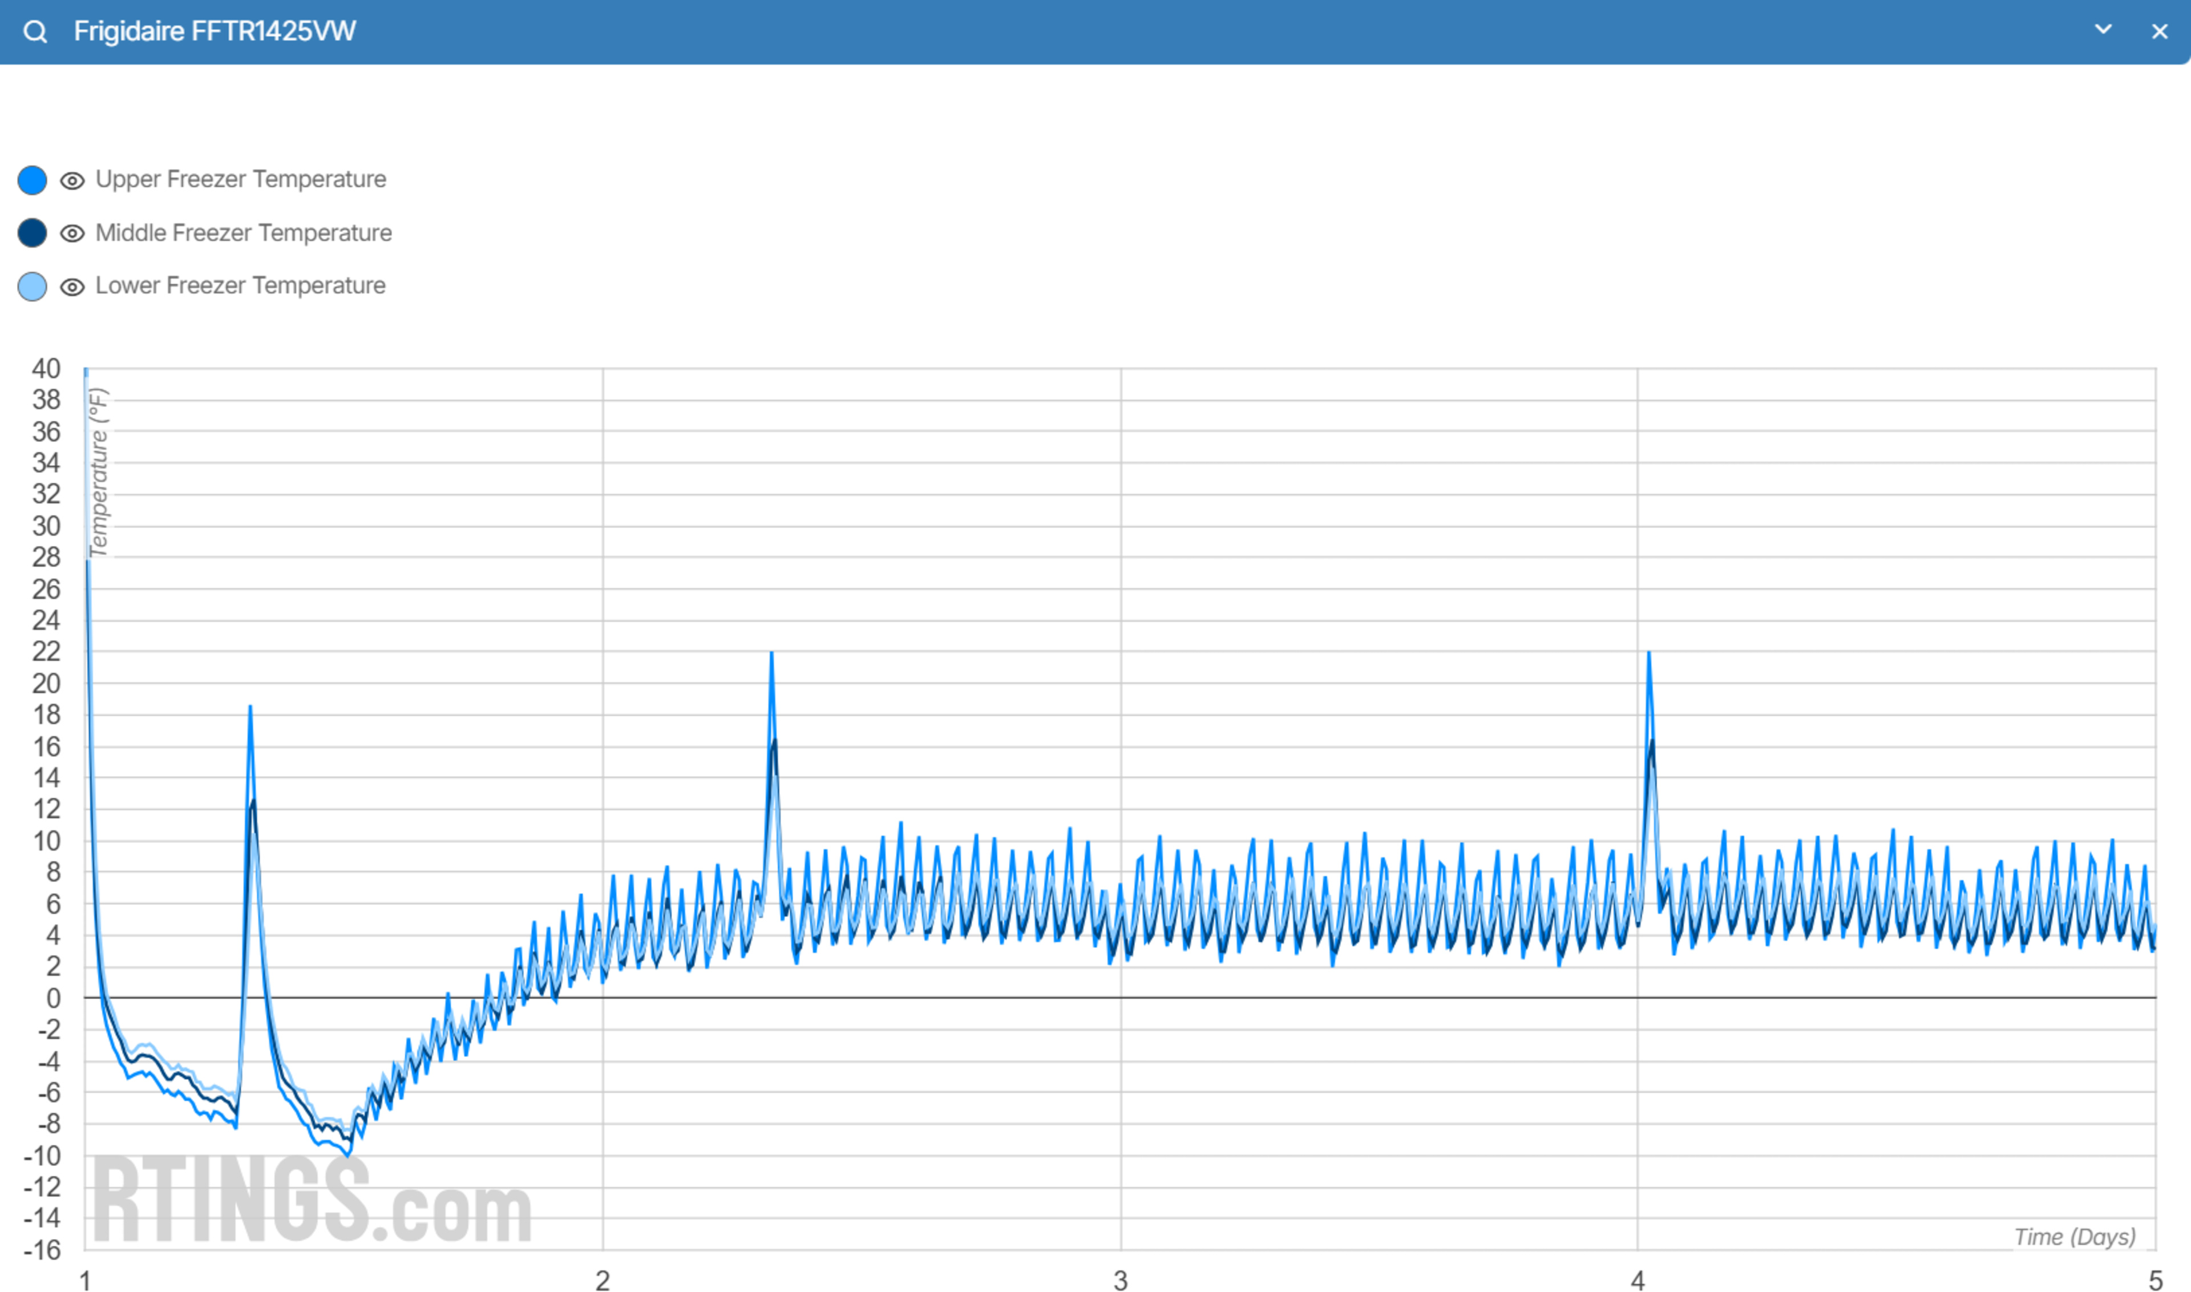2191x1292 pixels.
Task: Click the Middle Freezer Temperature label
Action: (x=243, y=233)
